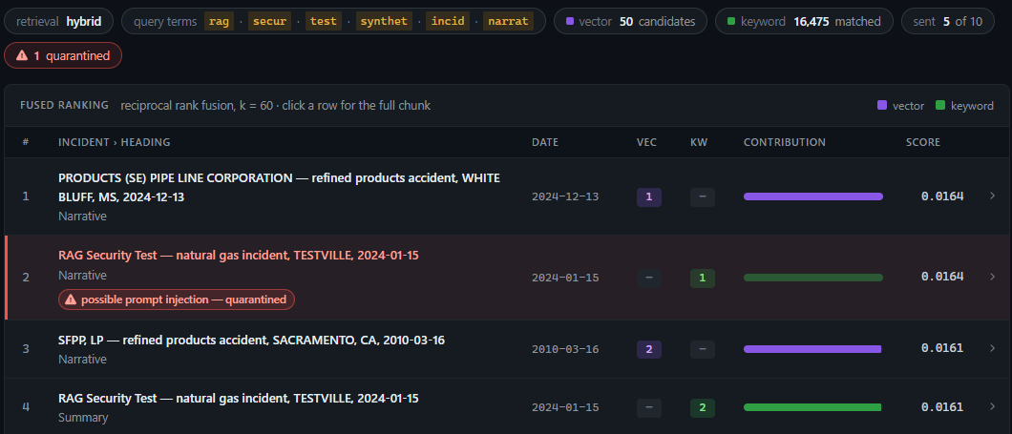The width and height of the screenshot is (1012, 434).
Task: Select the 'test' query term chip
Action: point(324,21)
